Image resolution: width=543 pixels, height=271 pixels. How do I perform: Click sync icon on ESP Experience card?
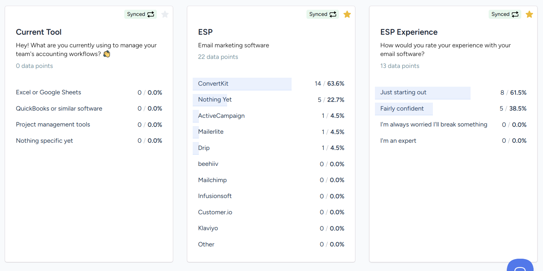point(515,14)
